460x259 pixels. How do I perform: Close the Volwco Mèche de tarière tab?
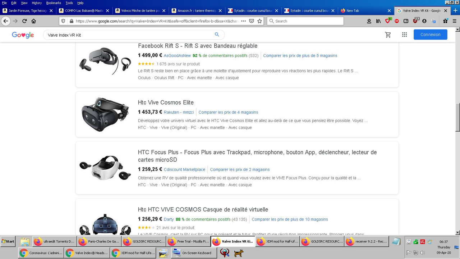(x=164, y=11)
